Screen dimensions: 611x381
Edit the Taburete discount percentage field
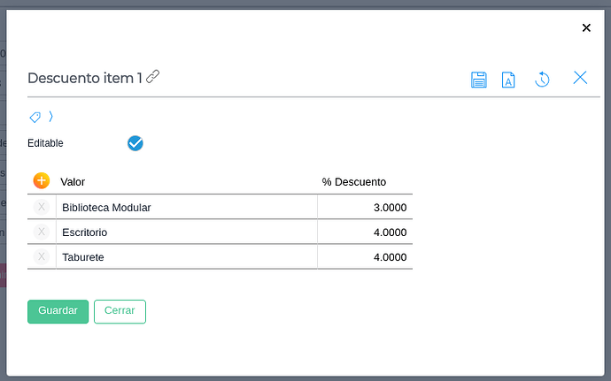point(365,257)
